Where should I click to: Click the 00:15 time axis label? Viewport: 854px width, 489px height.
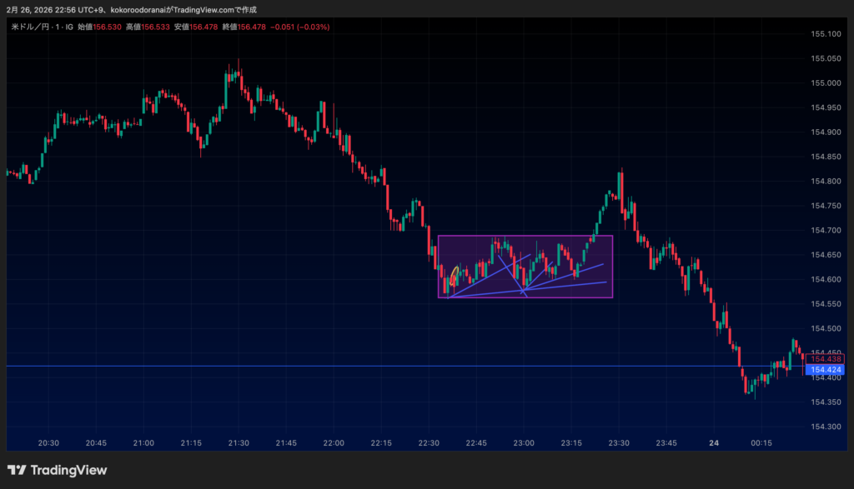(761, 443)
